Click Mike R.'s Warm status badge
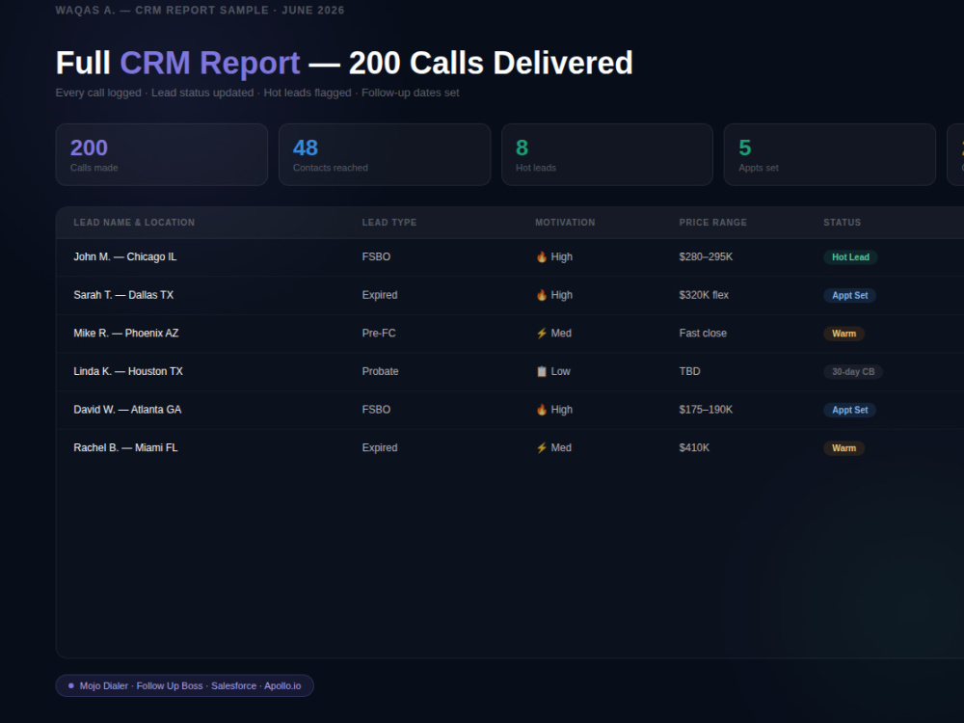This screenshot has height=723, width=964. click(843, 334)
